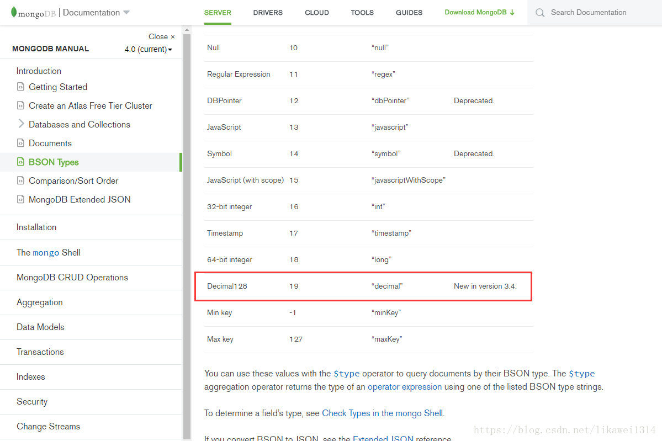Viewport: 662px width, 441px height.
Task: Click the "javascriptWithScope" alias cell
Action: [x=409, y=180]
